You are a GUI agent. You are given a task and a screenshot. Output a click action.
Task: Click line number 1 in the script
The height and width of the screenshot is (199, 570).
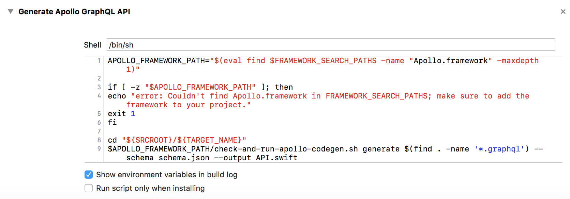(x=99, y=60)
